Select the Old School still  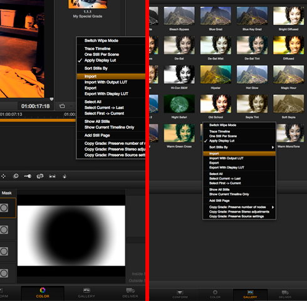216,103
